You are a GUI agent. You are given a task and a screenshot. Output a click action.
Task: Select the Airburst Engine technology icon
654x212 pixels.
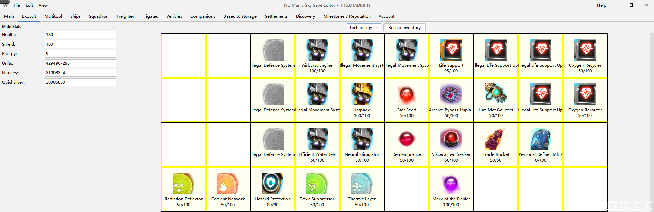(317, 50)
